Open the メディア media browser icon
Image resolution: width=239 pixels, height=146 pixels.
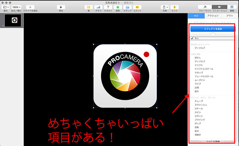[x=128, y=7]
